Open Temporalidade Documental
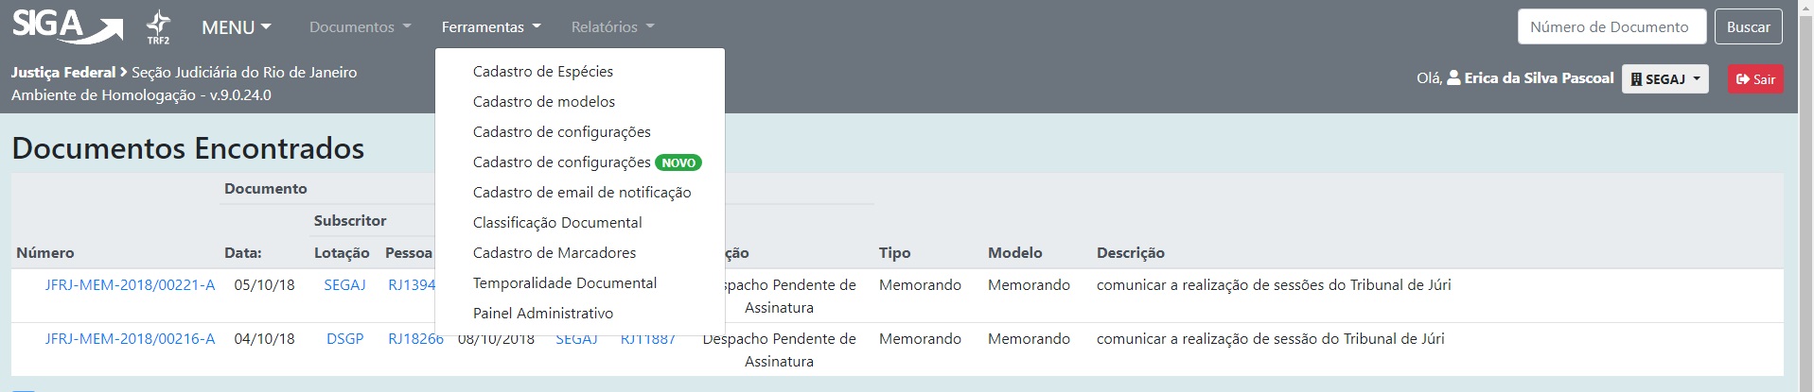Image resolution: width=1814 pixels, height=392 pixels. click(x=564, y=283)
